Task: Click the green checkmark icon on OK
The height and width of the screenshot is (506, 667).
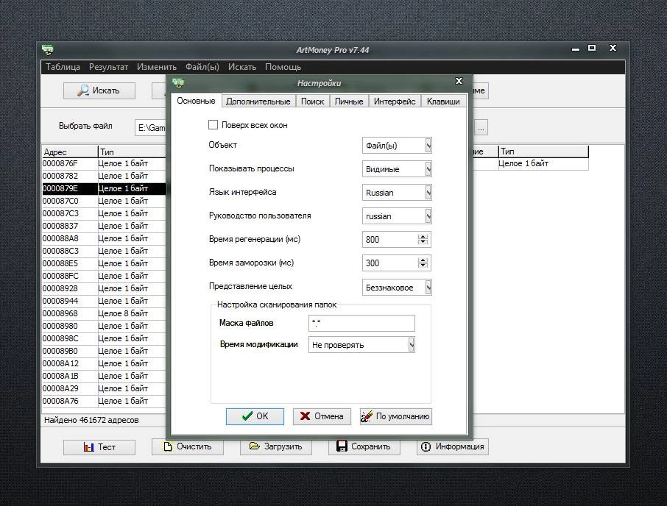Action: pyautogui.click(x=247, y=416)
